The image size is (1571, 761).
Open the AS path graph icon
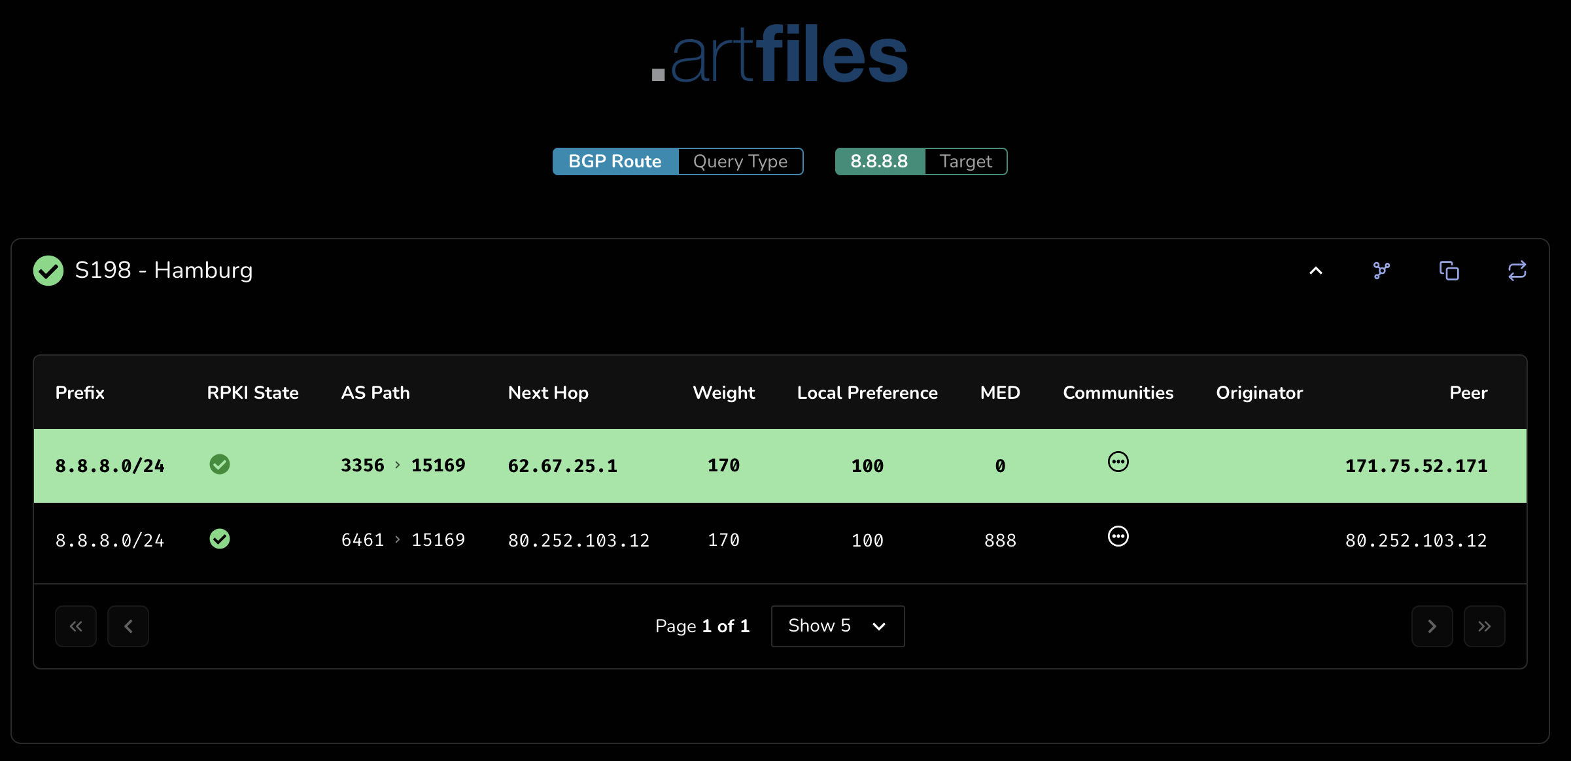[1381, 270]
